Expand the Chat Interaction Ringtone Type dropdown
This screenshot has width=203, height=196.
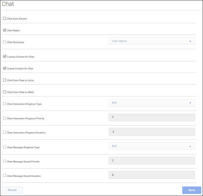(x=152, y=103)
